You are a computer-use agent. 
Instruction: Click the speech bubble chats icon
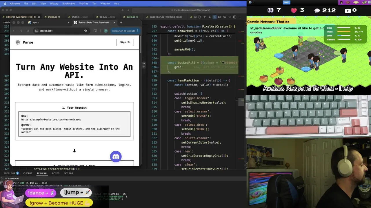point(317,10)
